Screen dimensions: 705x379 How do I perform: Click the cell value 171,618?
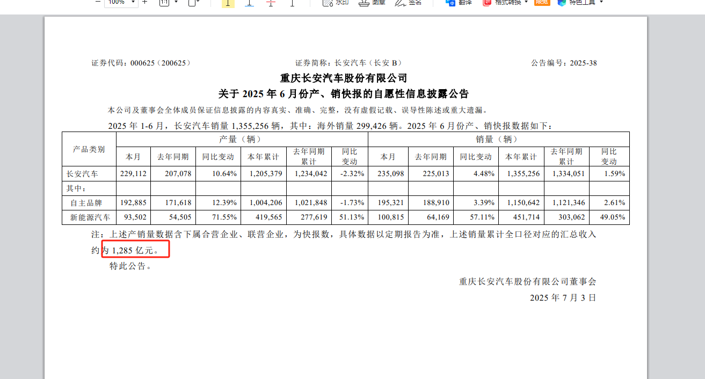(178, 203)
